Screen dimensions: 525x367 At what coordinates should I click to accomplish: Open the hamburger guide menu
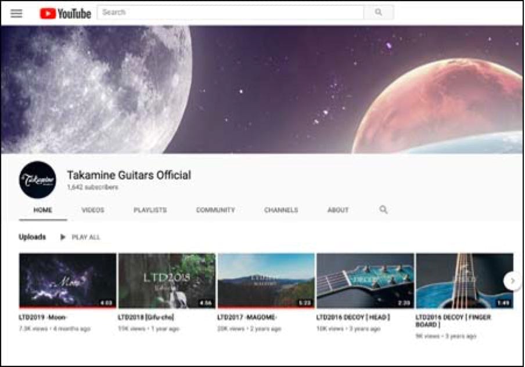coord(16,13)
